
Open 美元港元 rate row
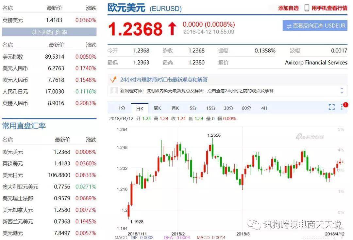(x=49, y=233)
